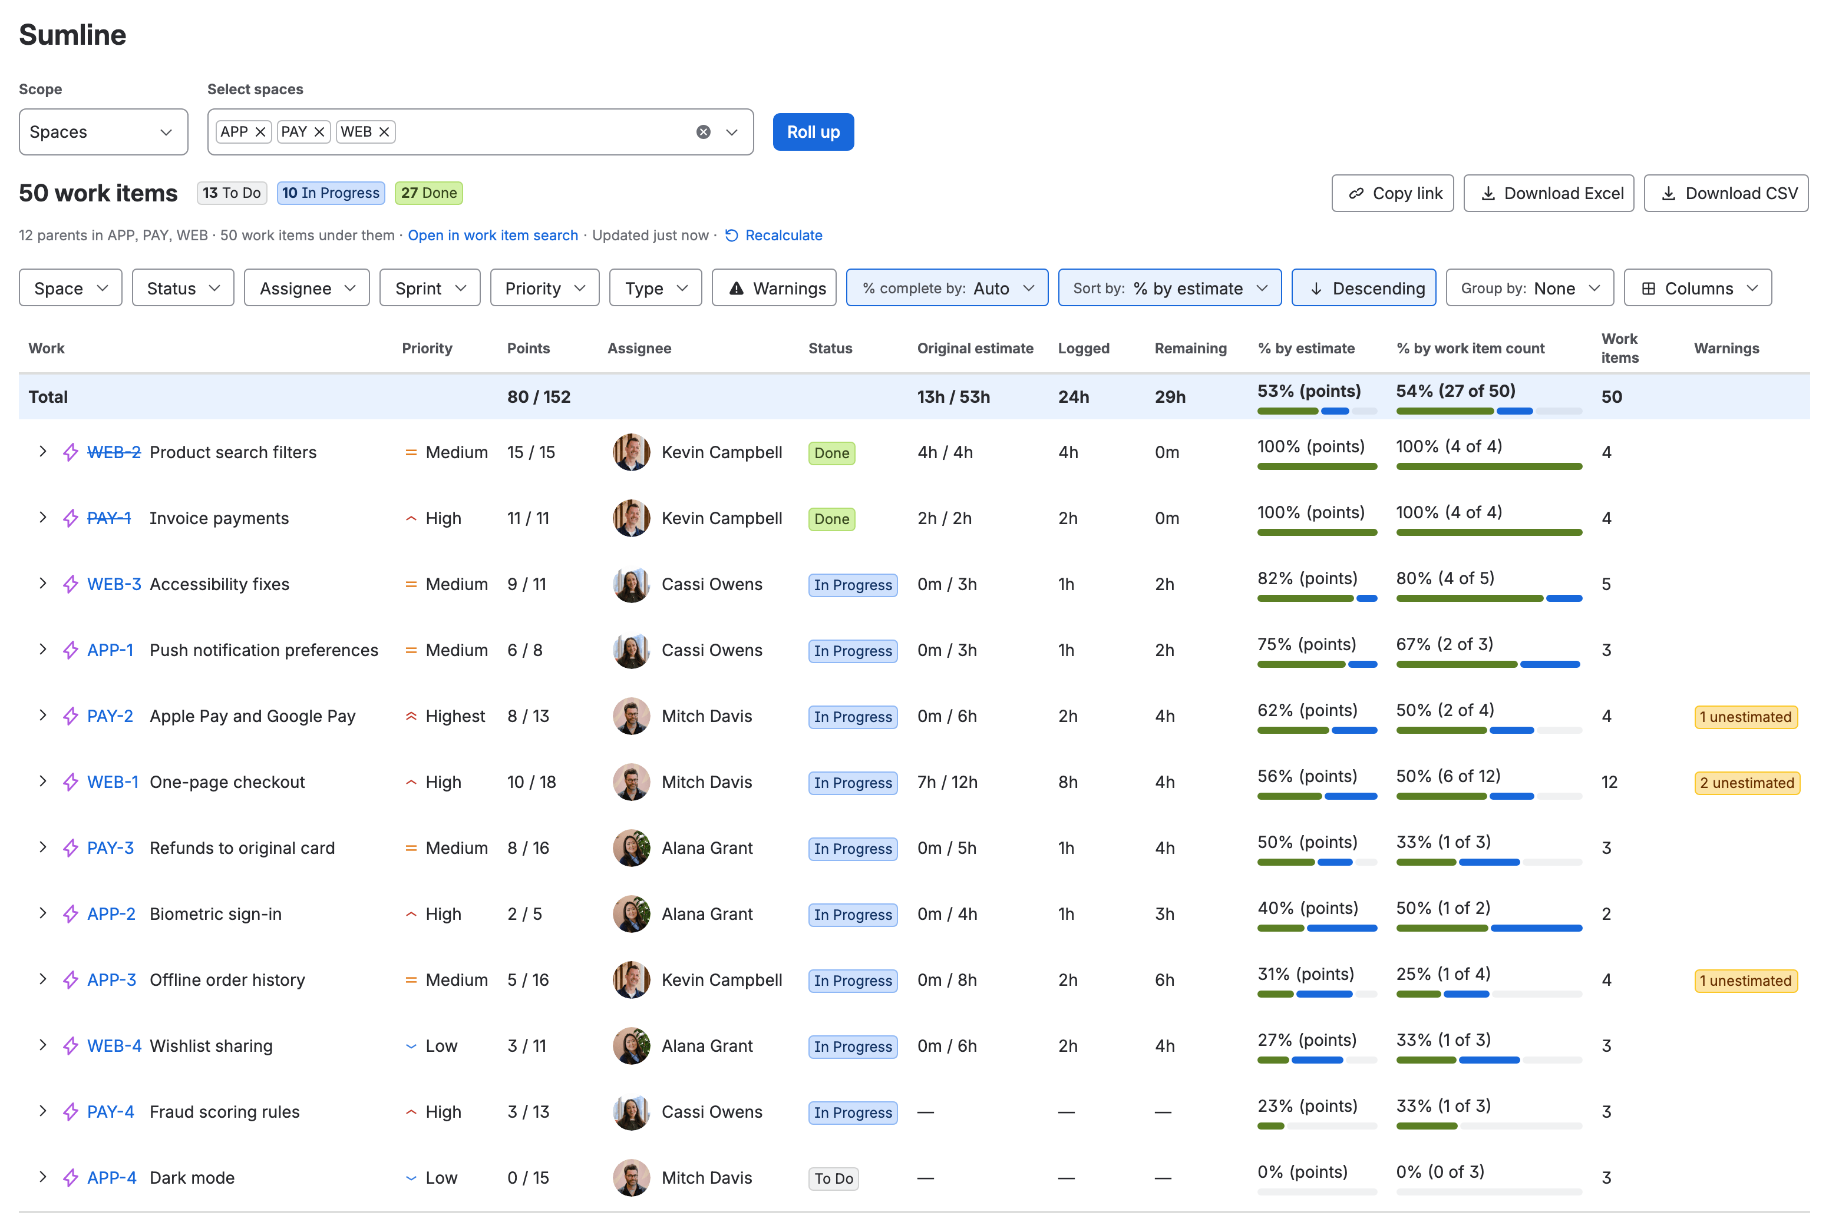Click the 1 unestimated warning on APP-3
This screenshot has width=1829, height=1232.
[x=1746, y=981]
